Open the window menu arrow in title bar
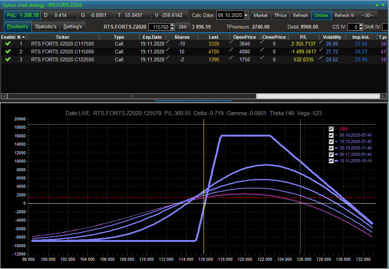 pos(377,5)
